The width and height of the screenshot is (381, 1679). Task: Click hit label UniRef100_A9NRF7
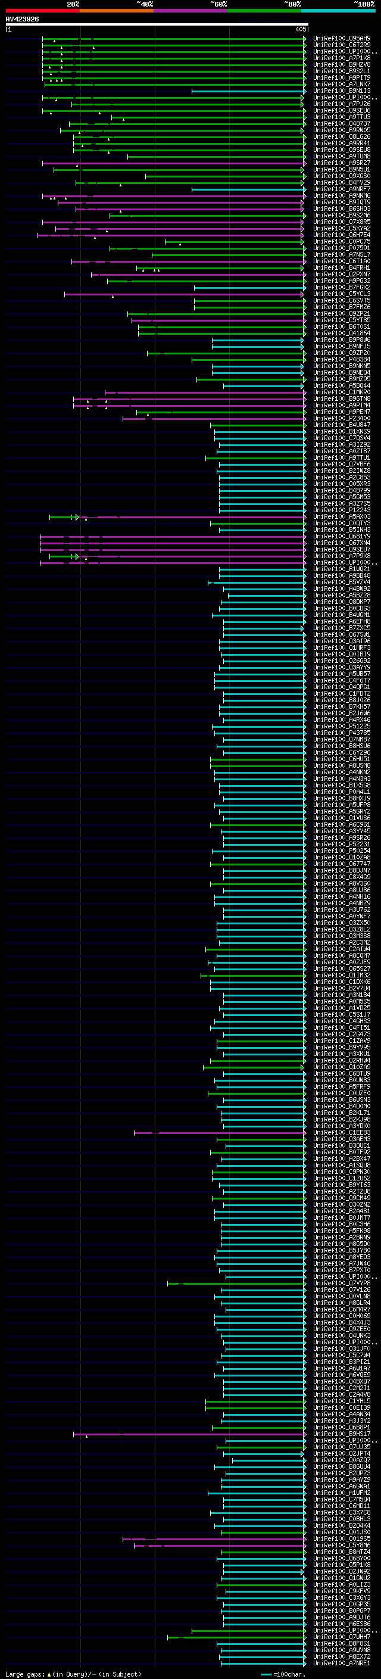[x=342, y=189]
